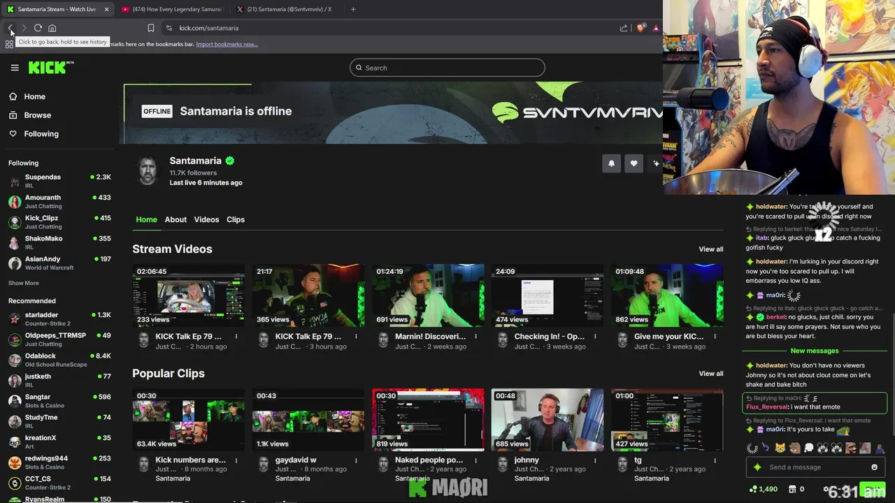Open kreationX in the Recommended list
This screenshot has height=503, width=895.
coord(59,442)
